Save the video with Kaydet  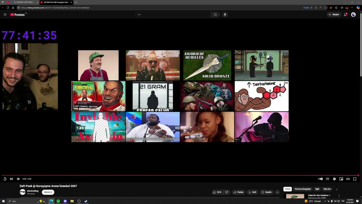pyautogui.click(x=266, y=192)
